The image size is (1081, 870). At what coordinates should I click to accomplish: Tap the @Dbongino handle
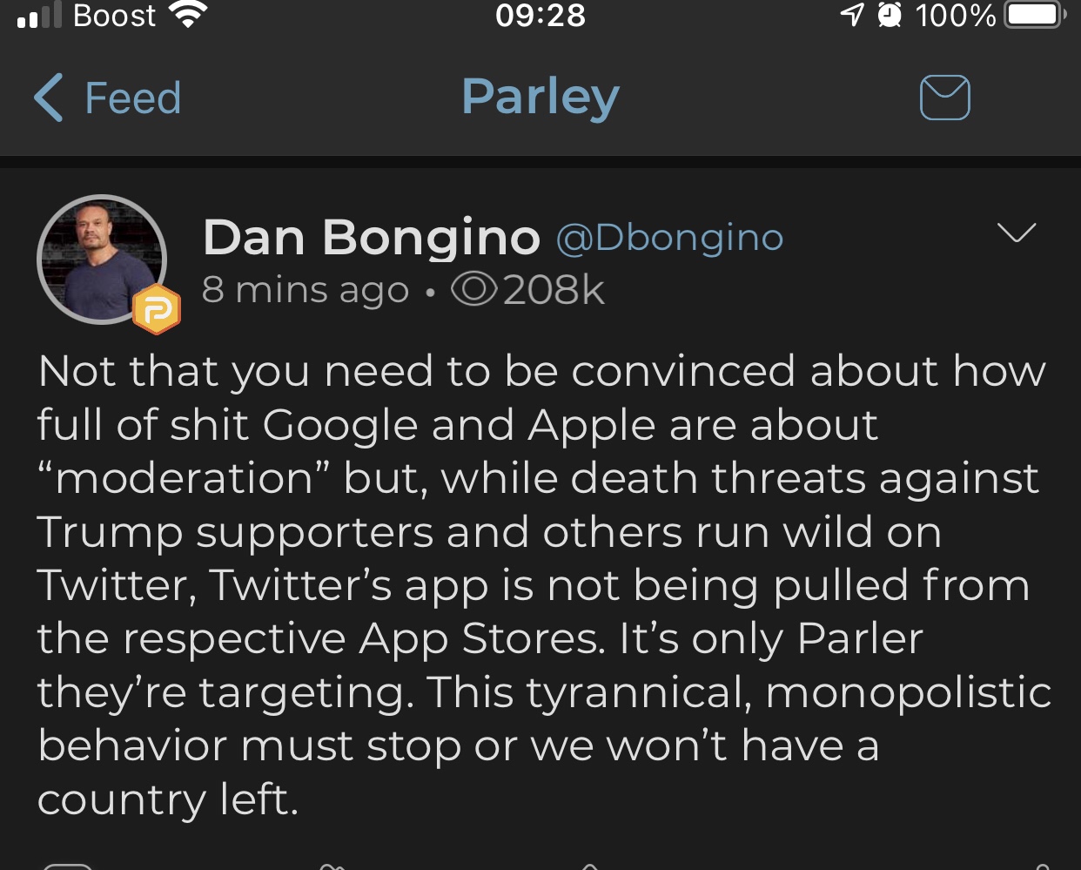click(x=669, y=237)
